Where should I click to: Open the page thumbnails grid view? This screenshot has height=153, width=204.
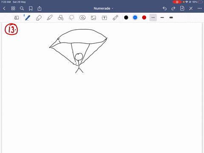click(x=13, y=8)
